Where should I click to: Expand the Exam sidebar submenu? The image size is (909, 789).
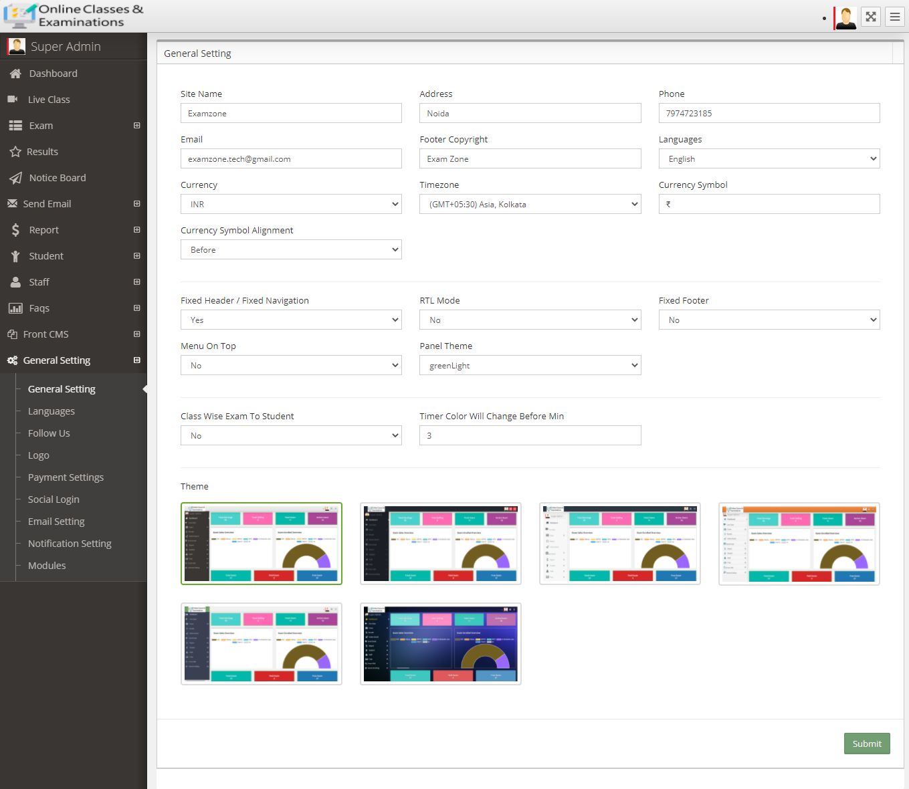pyautogui.click(x=136, y=126)
